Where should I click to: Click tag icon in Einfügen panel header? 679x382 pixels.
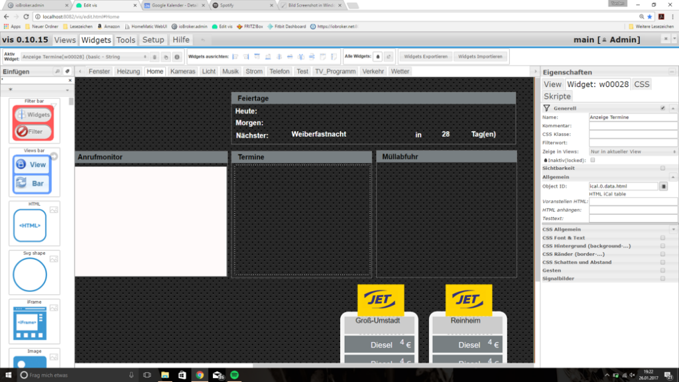coord(67,72)
